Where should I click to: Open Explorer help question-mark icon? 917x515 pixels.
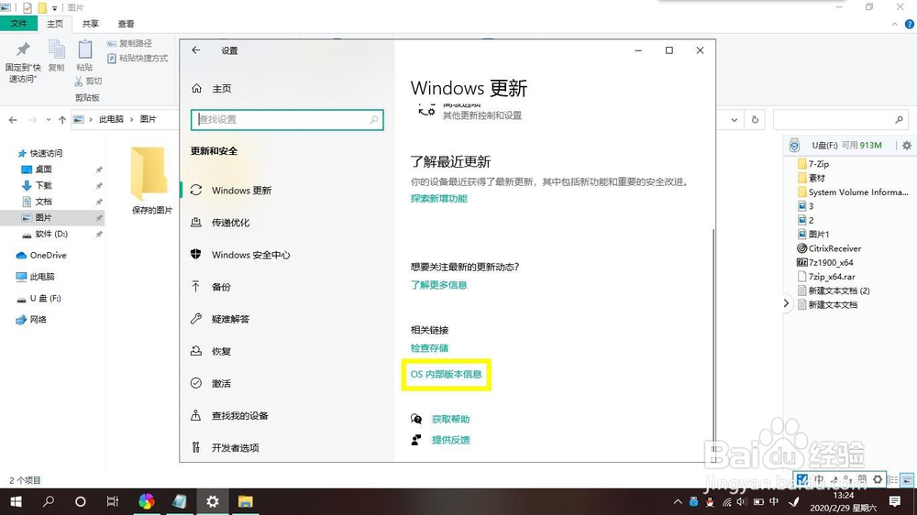click(910, 24)
